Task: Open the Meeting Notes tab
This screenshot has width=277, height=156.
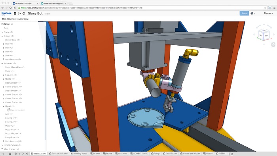Action: (x=79, y=154)
